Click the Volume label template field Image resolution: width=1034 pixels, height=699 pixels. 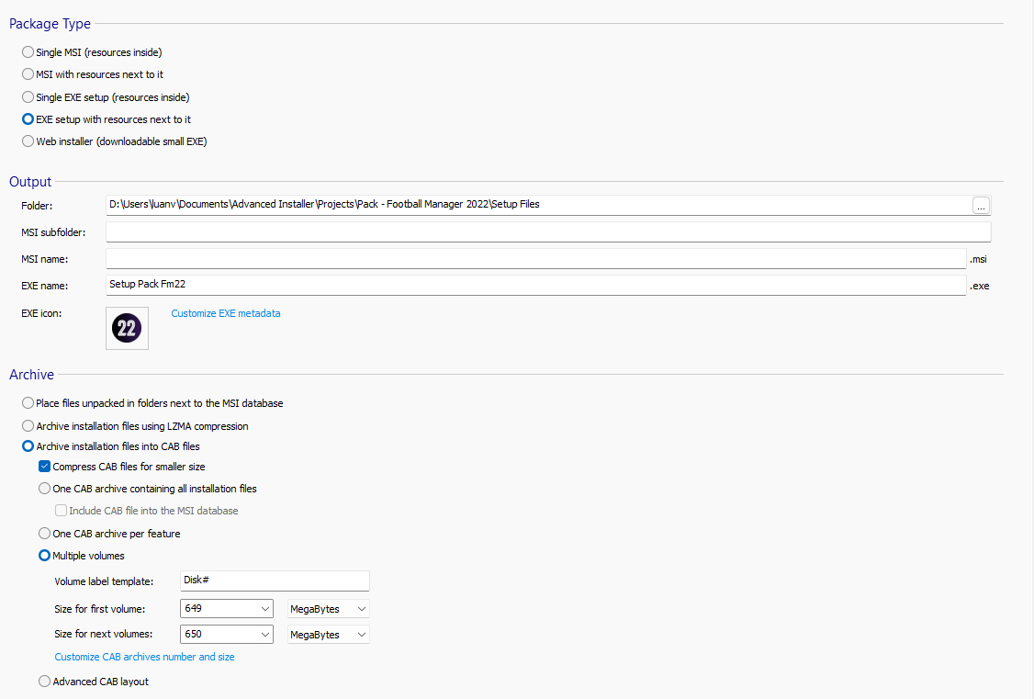[x=275, y=581]
